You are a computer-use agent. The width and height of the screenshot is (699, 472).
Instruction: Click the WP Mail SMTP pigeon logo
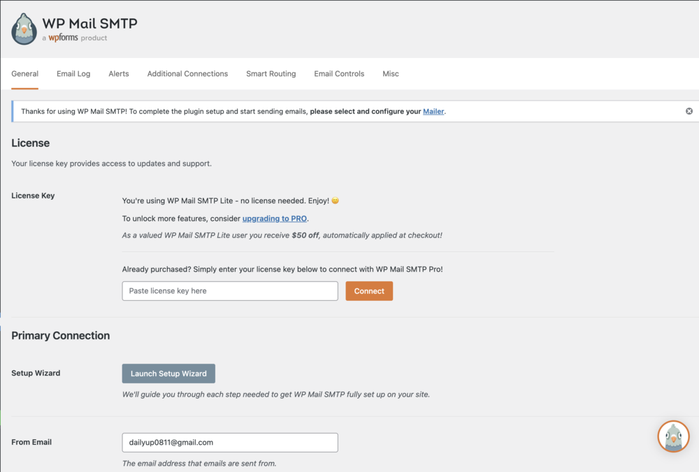tap(24, 29)
